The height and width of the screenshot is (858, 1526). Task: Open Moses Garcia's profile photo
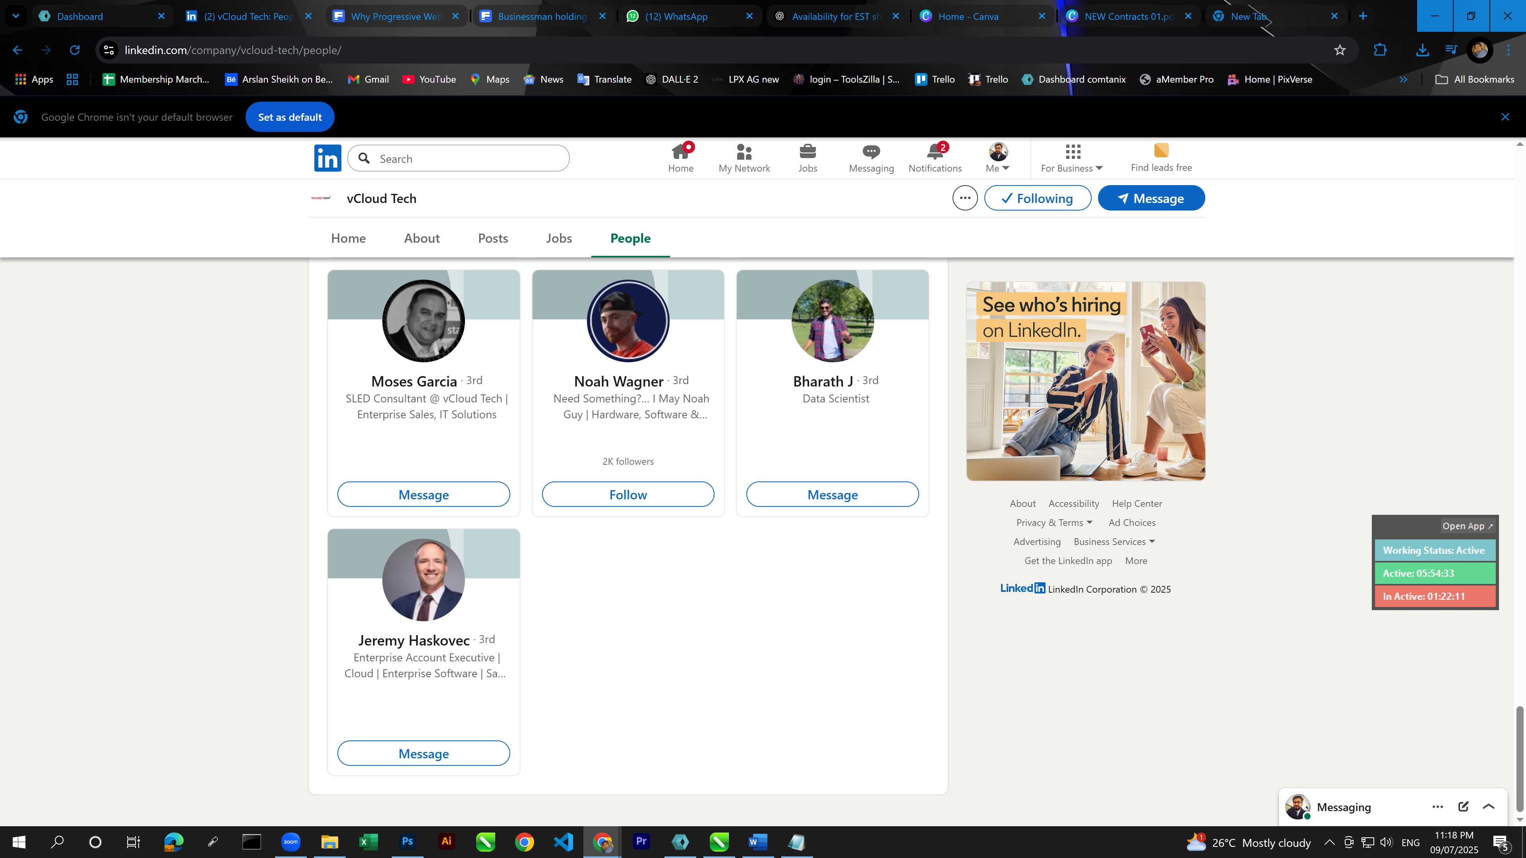424,321
